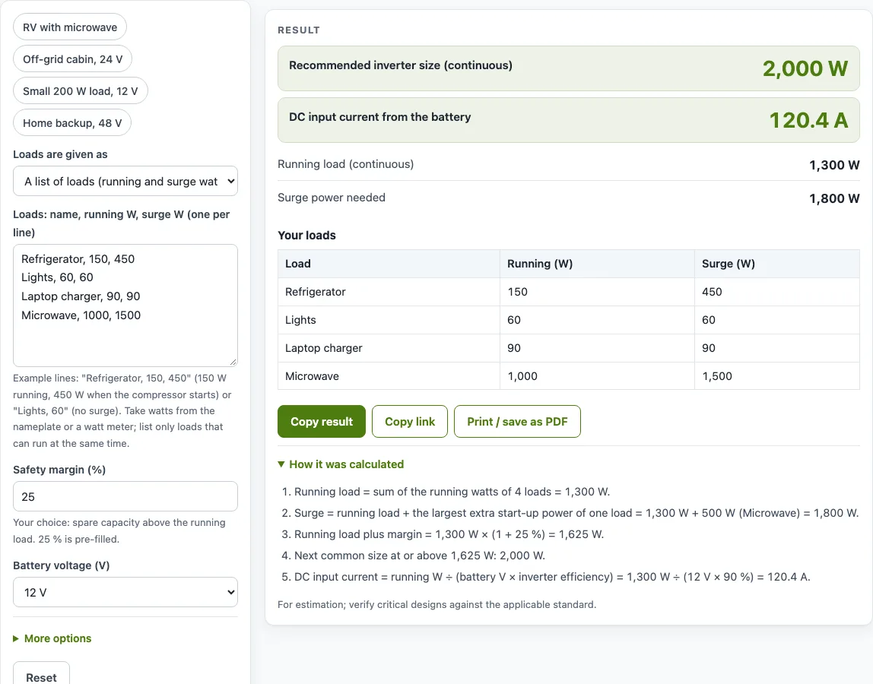Click step 5 DC input current formula line
Viewport: 873px width, 684px height.
click(x=552, y=577)
